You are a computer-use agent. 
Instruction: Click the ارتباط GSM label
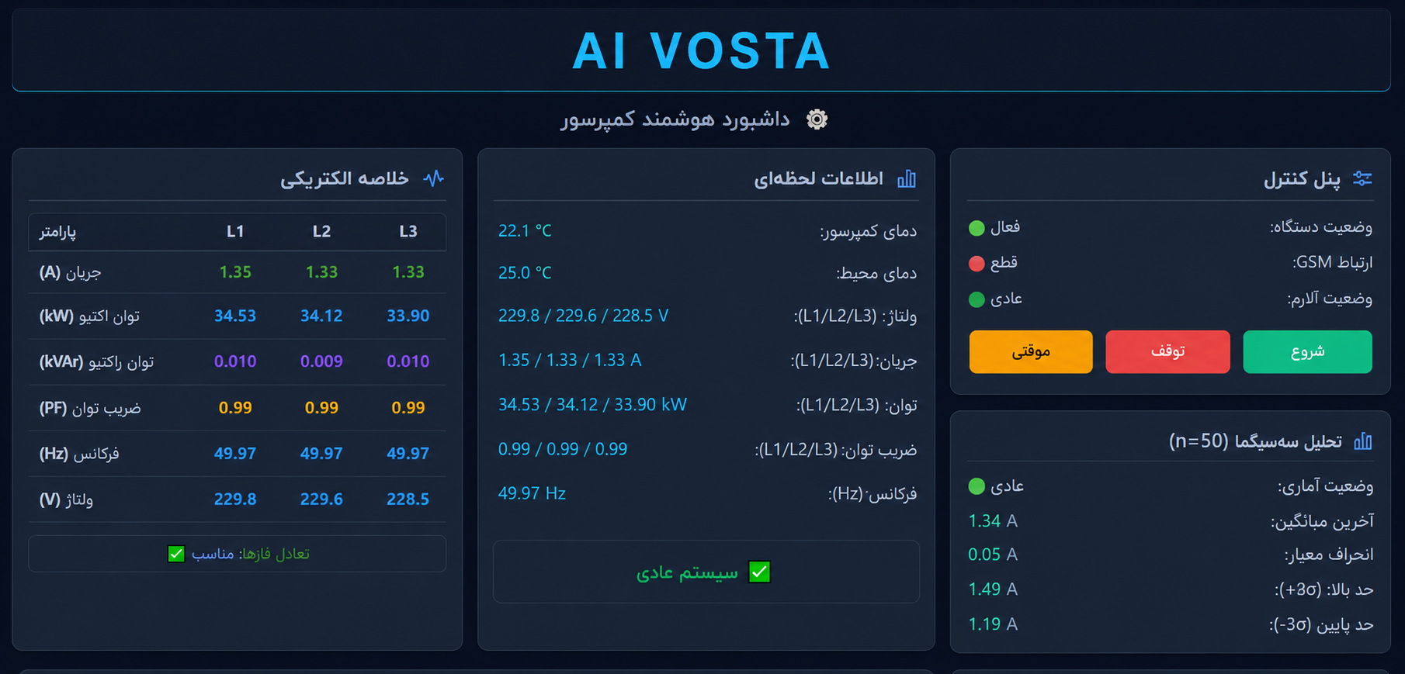1332,263
